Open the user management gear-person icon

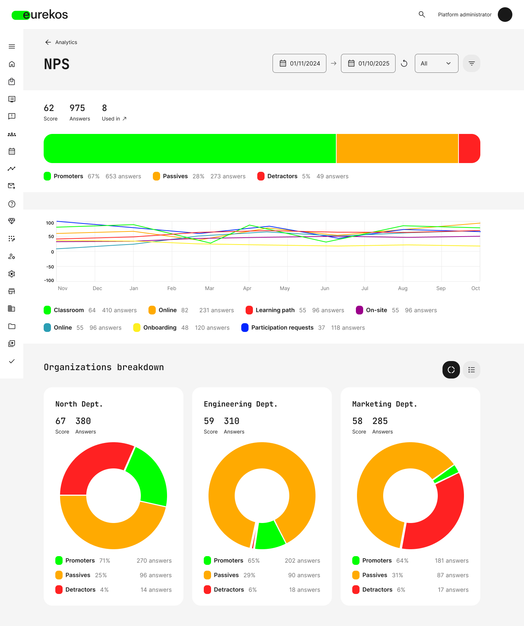(12, 256)
